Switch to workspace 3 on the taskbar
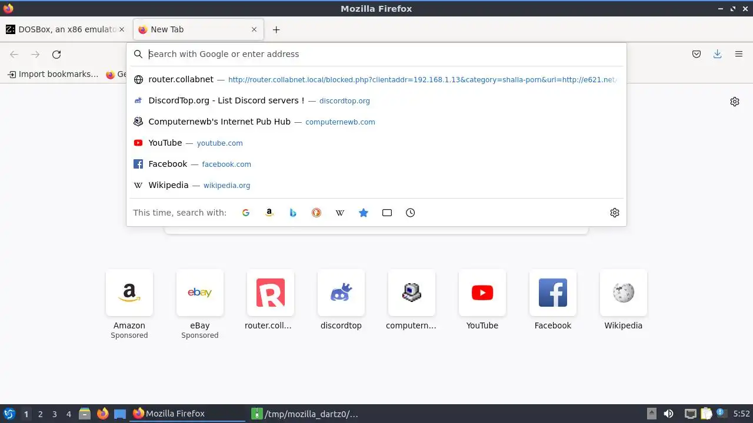Screen dimensions: 753x423 54,414
